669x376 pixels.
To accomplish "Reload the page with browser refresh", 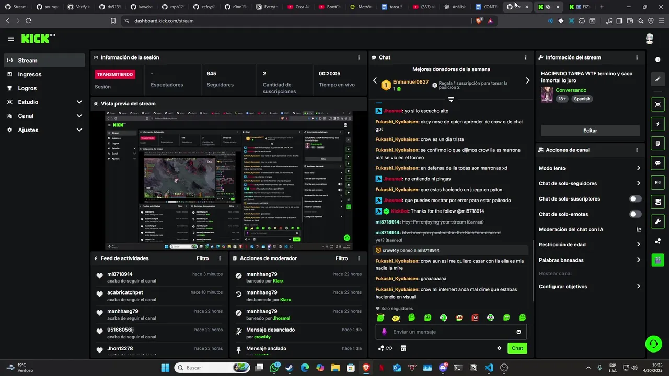I will [x=28, y=21].
